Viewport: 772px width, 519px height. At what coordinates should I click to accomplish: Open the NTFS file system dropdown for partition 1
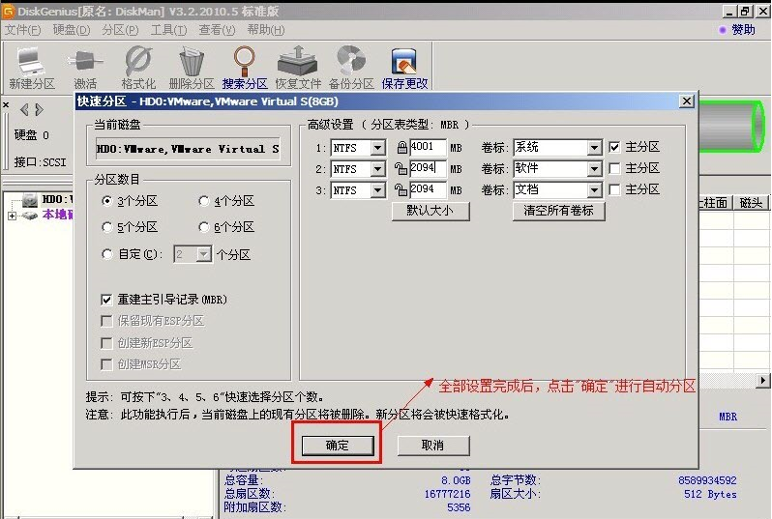[377, 148]
